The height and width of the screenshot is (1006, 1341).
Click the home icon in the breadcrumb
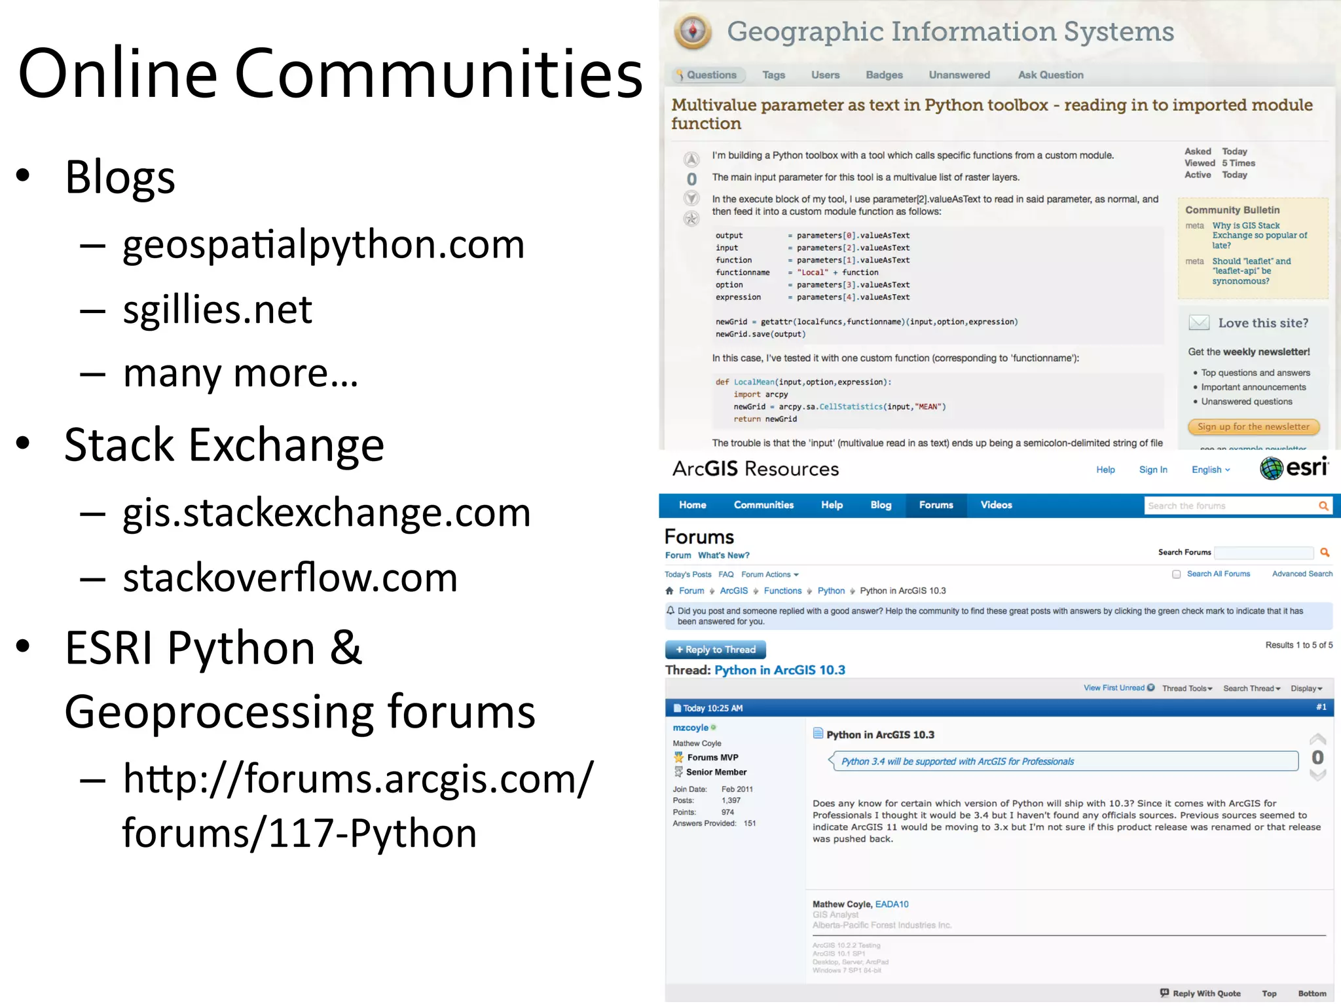669,590
